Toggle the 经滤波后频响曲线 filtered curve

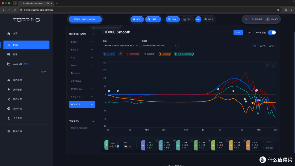click(x=184, y=54)
